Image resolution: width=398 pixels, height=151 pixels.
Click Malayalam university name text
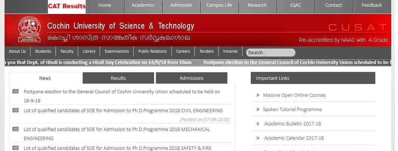(119, 38)
